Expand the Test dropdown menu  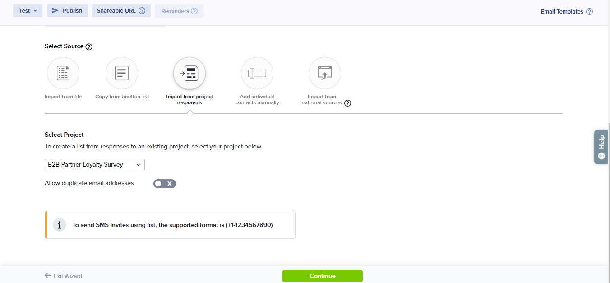point(28,11)
